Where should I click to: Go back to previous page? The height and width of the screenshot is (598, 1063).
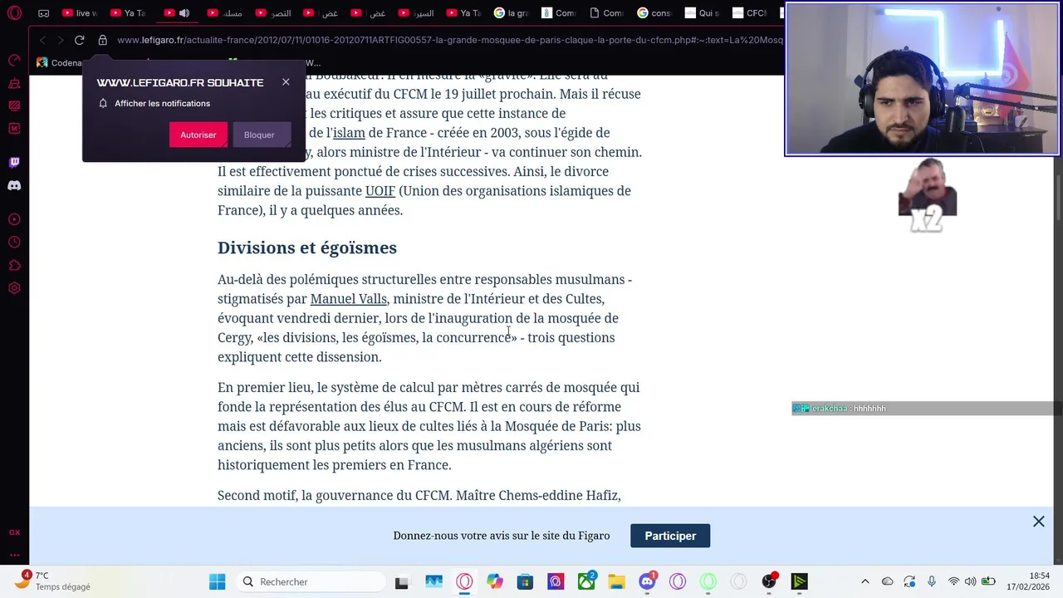pyautogui.click(x=42, y=40)
